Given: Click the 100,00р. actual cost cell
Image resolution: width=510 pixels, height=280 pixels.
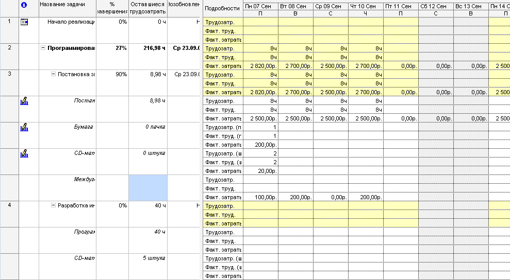Looking at the screenshot, I should (x=260, y=197).
